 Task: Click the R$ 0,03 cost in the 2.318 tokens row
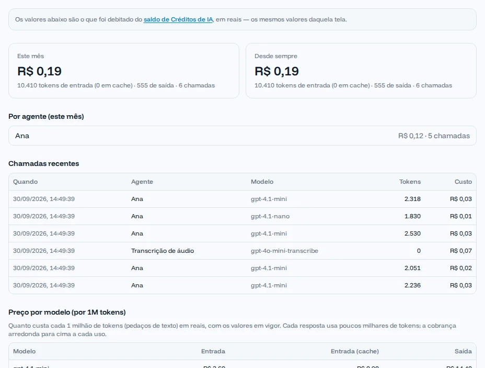[461, 199]
